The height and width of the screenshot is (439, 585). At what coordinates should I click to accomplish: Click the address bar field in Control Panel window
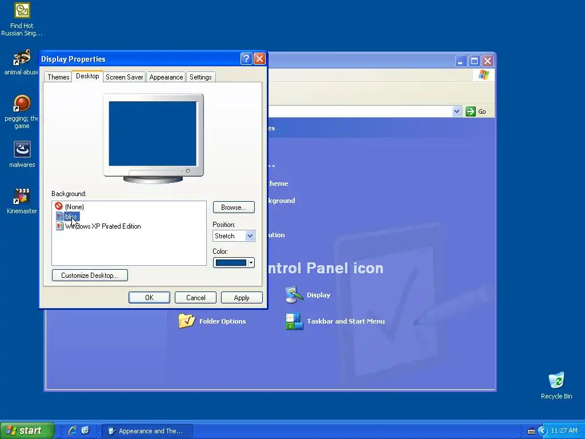360,111
